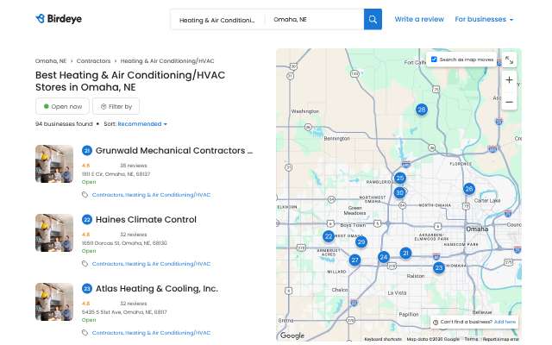
Task: Open Atlas' Contractors, Heating & Air Conditioning/HVAC tag
Action: coord(151,333)
